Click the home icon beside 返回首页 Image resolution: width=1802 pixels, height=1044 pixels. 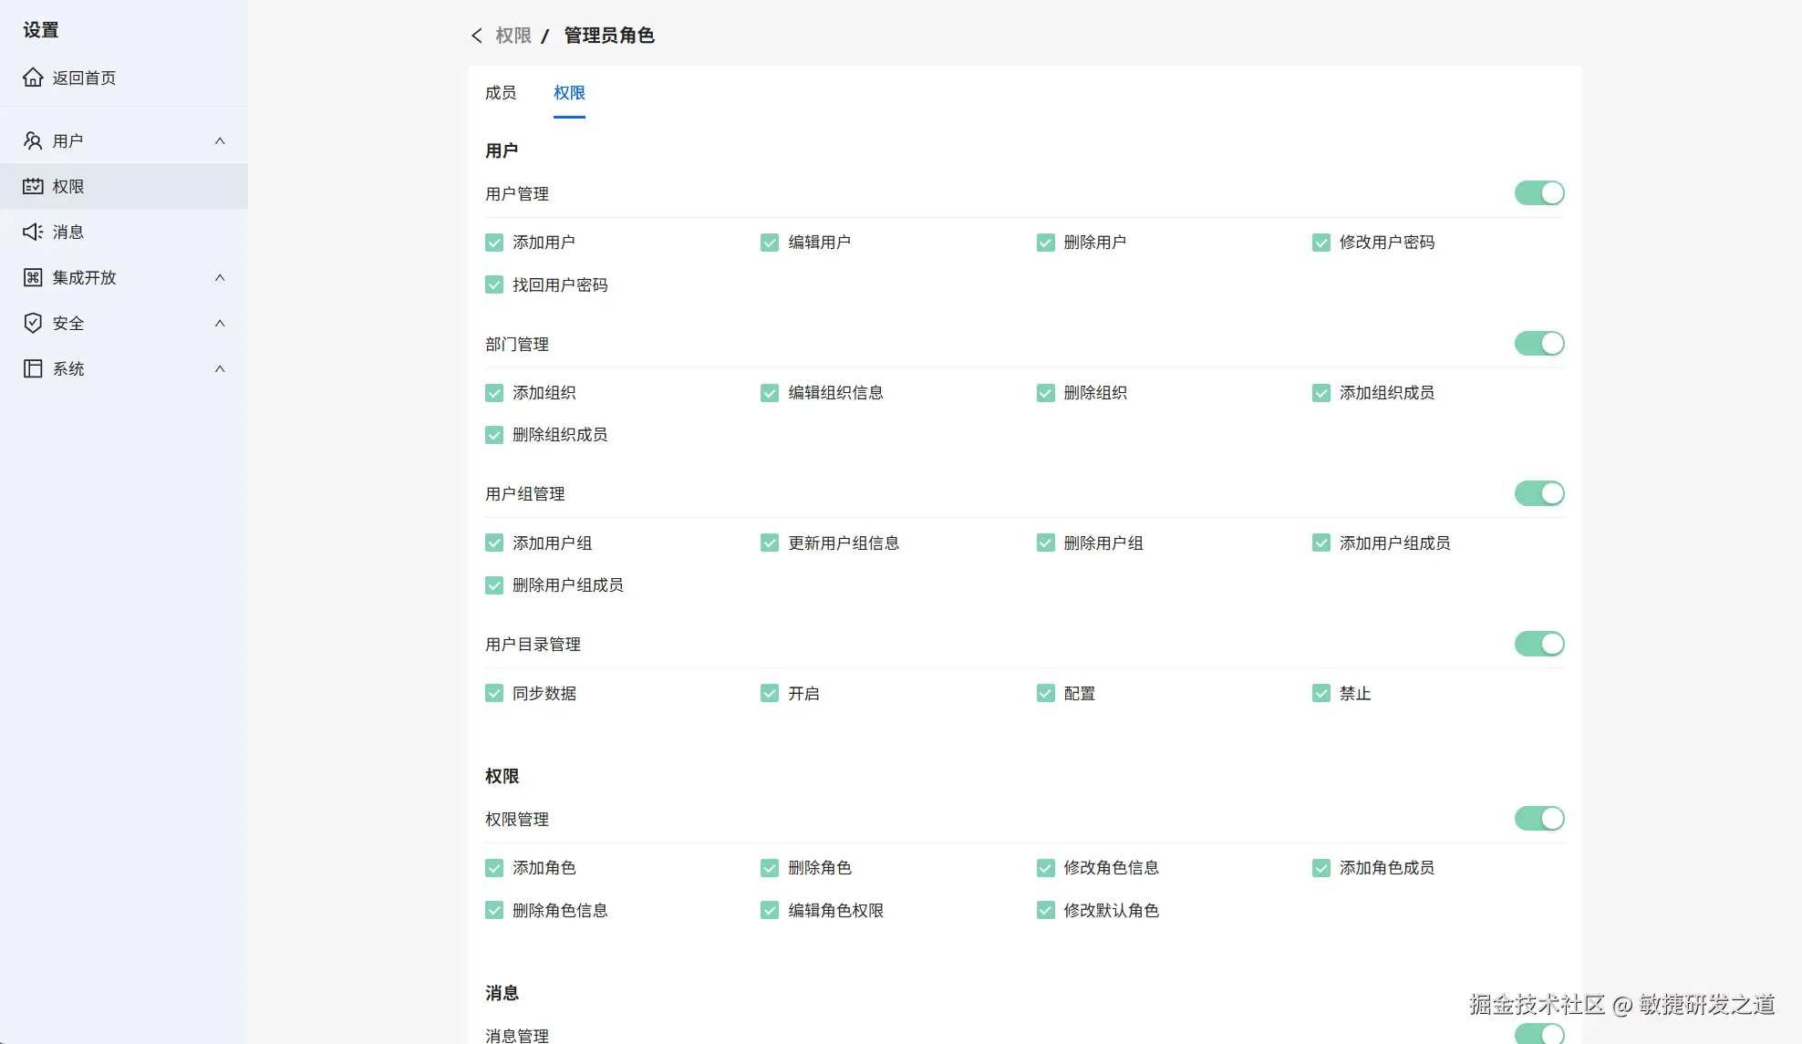point(33,78)
